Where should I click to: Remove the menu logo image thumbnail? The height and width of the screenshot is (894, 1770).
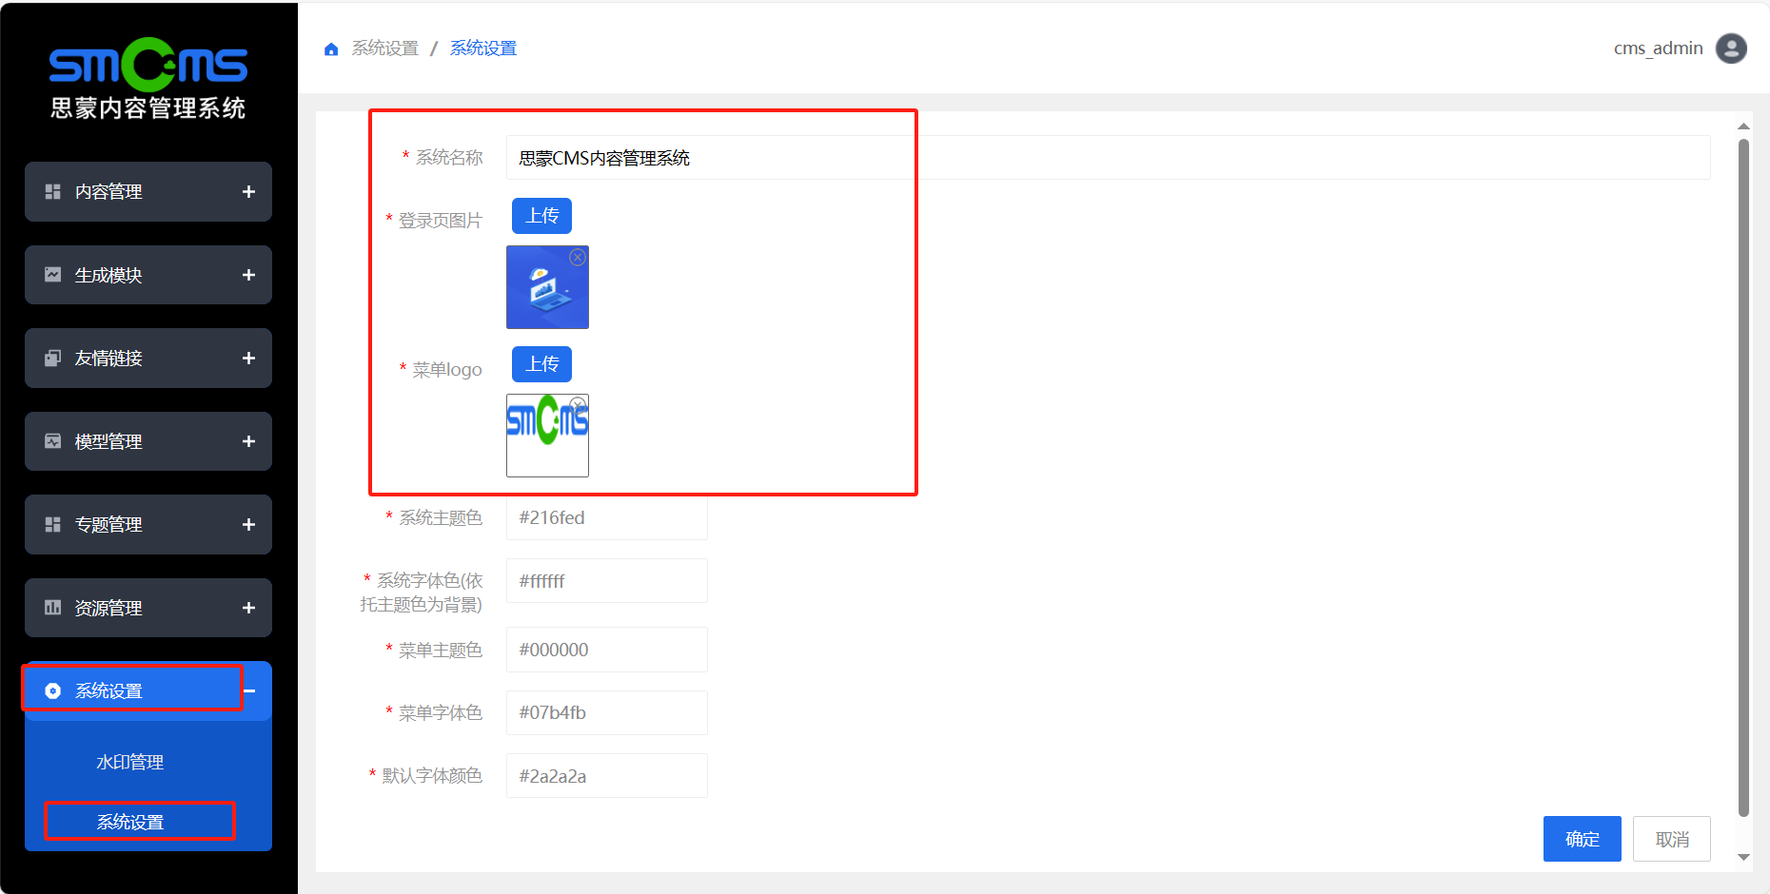pos(578,405)
